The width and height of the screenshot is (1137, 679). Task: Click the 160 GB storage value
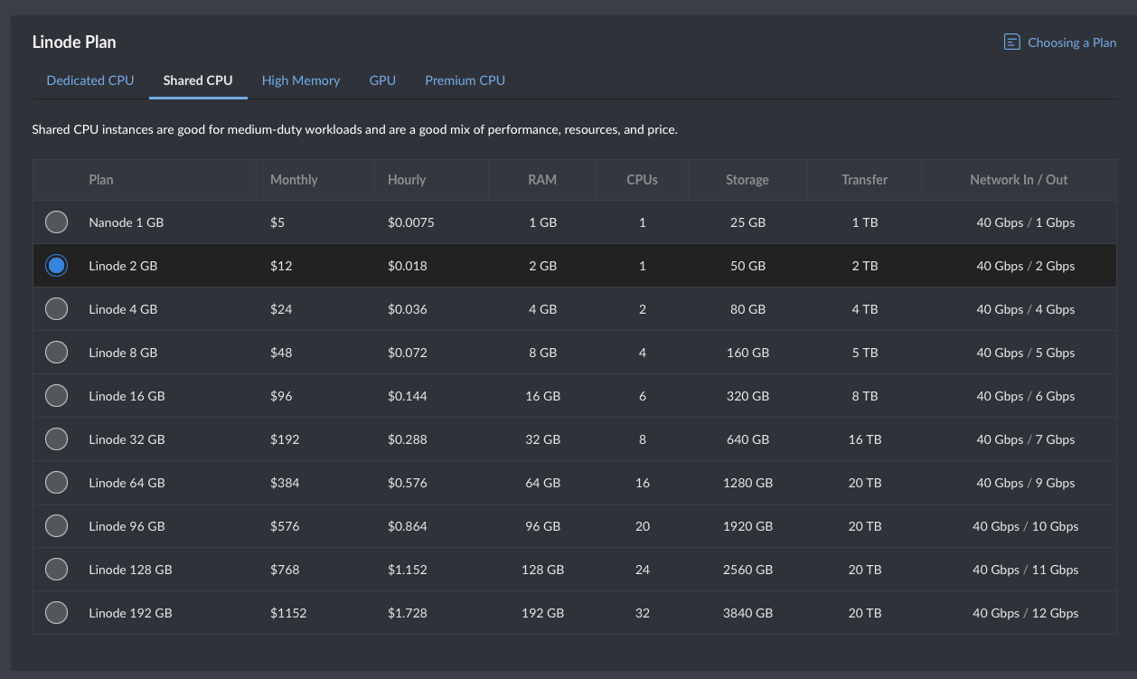tap(747, 353)
